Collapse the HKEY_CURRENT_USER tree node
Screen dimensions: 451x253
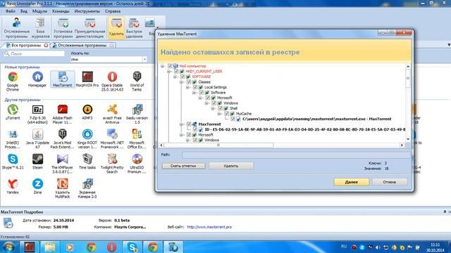click(169, 72)
